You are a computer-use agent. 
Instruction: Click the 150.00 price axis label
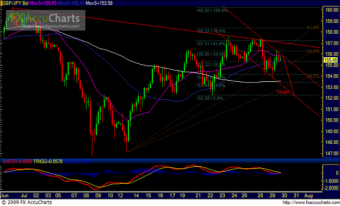tap(331, 120)
